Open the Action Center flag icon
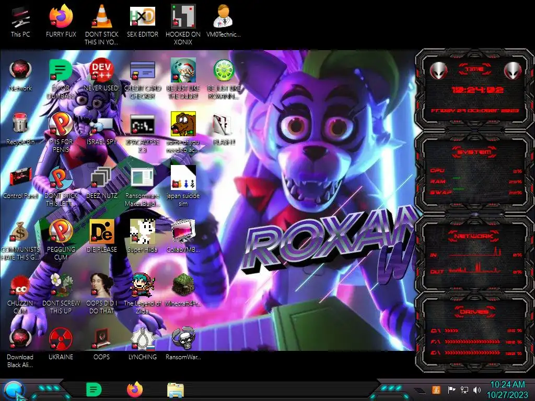This screenshot has height=401, width=535. click(x=451, y=390)
